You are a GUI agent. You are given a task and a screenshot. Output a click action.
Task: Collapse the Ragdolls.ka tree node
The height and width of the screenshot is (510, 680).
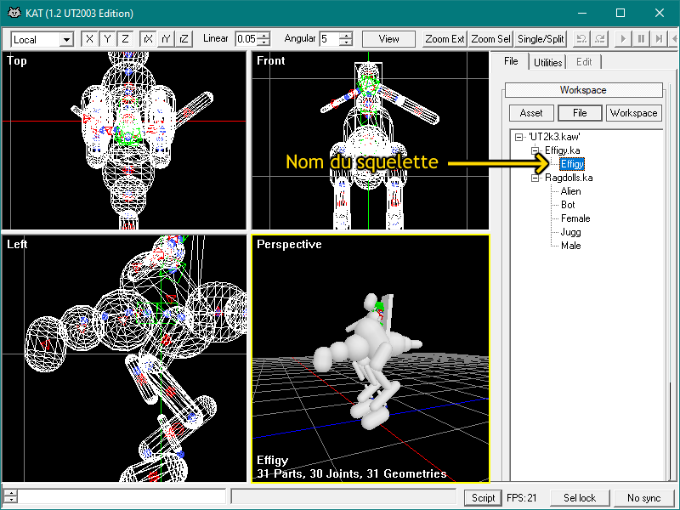535,178
